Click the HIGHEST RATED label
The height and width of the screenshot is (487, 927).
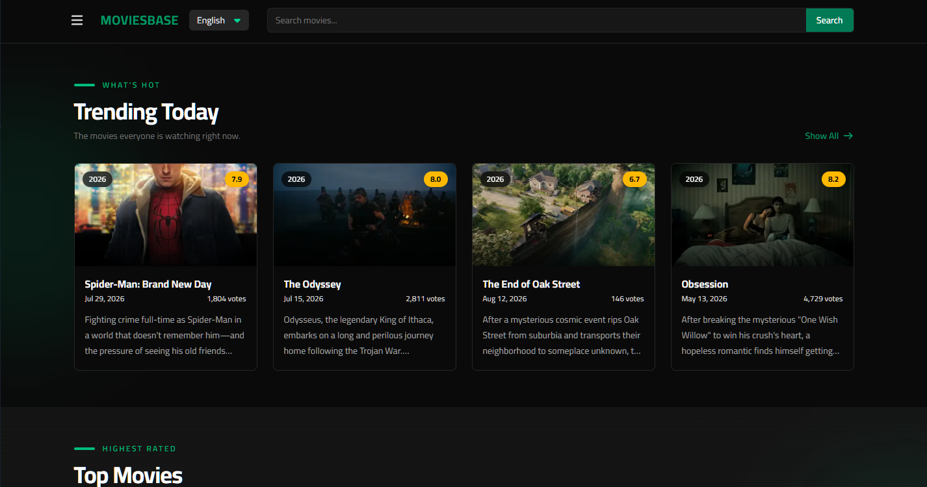coord(139,449)
